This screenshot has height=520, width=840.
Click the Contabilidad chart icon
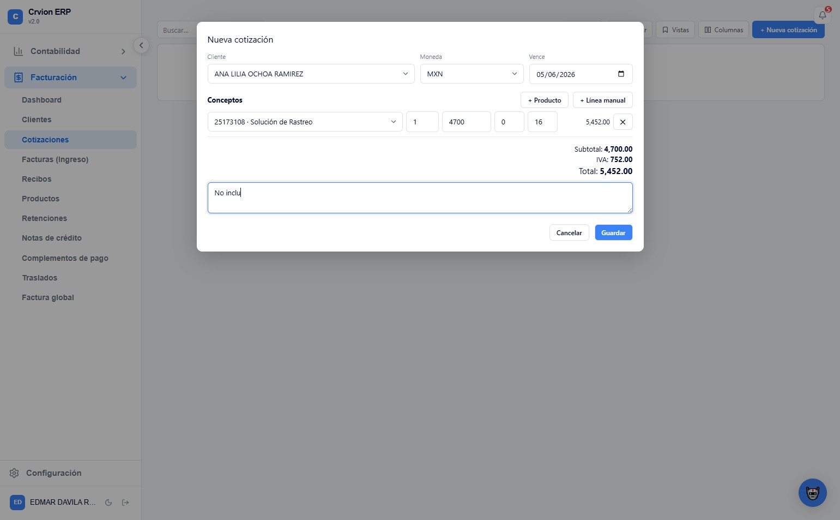point(18,51)
